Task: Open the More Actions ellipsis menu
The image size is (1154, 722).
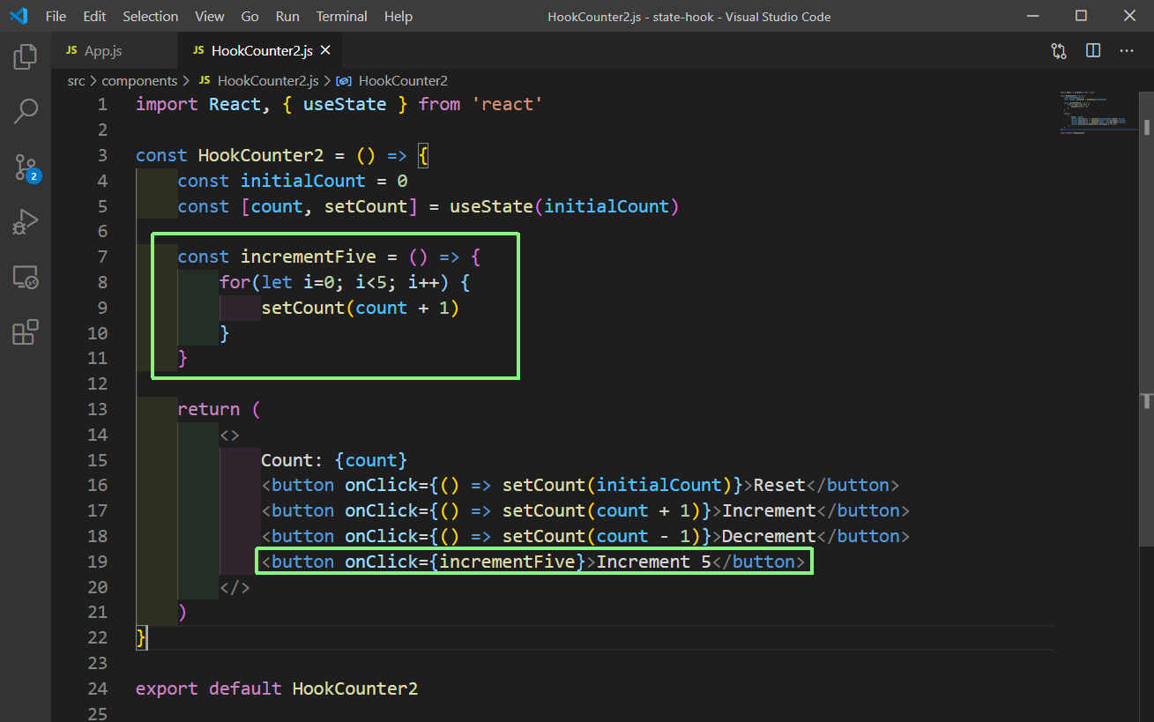Action: click(1127, 51)
